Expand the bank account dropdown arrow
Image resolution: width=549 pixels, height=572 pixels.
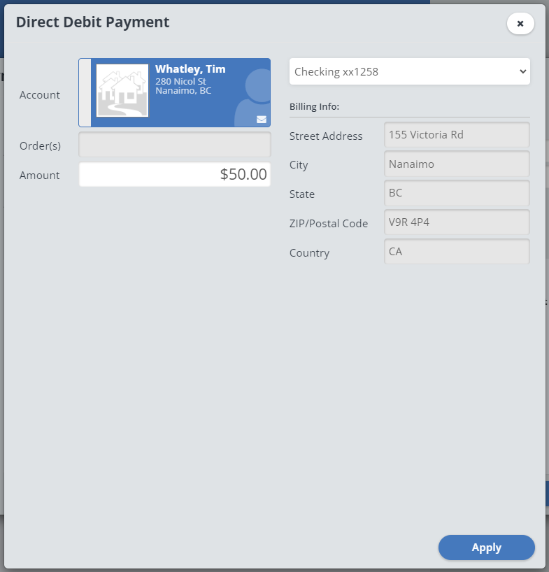point(522,71)
